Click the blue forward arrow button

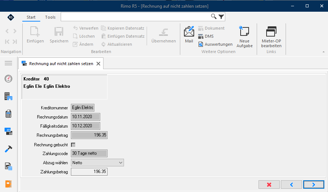point(314,185)
